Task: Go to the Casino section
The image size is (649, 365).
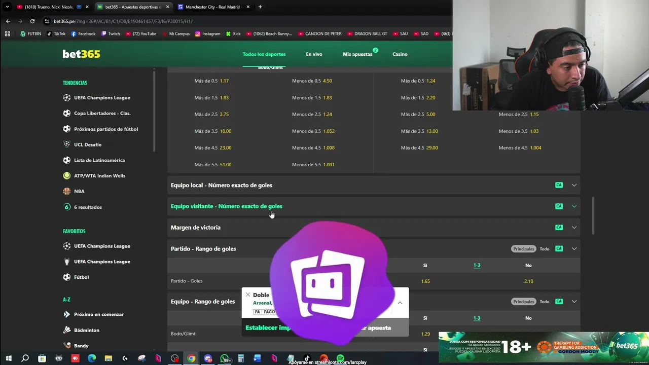Action: 400,54
